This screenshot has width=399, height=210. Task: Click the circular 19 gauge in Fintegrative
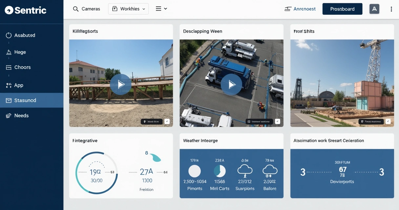(x=96, y=172)
